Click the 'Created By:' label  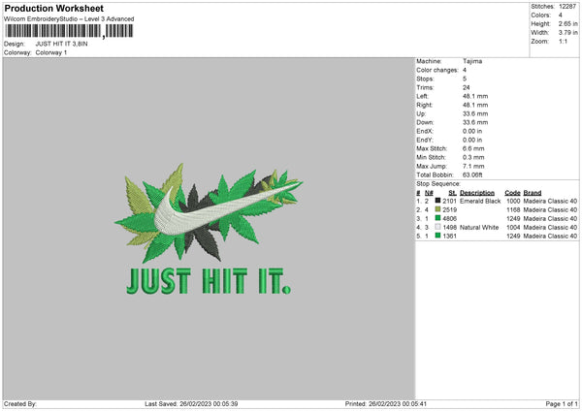click(x=20, y=403)
